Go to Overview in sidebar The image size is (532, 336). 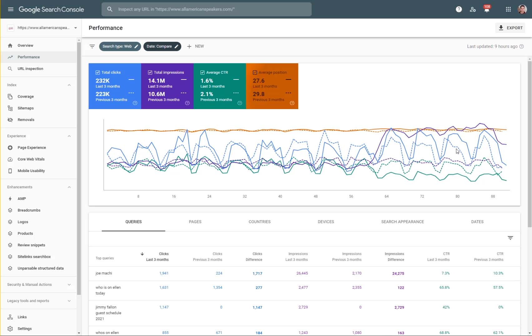38,46
